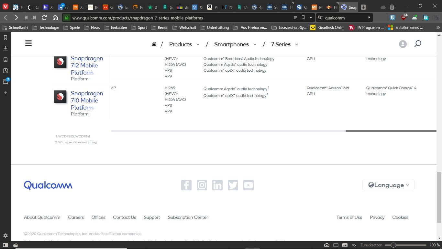Open Snapdragon 712 Mobile Platform link
The height and width of the screenshot is (249, 442).
[x=87, y=65]
